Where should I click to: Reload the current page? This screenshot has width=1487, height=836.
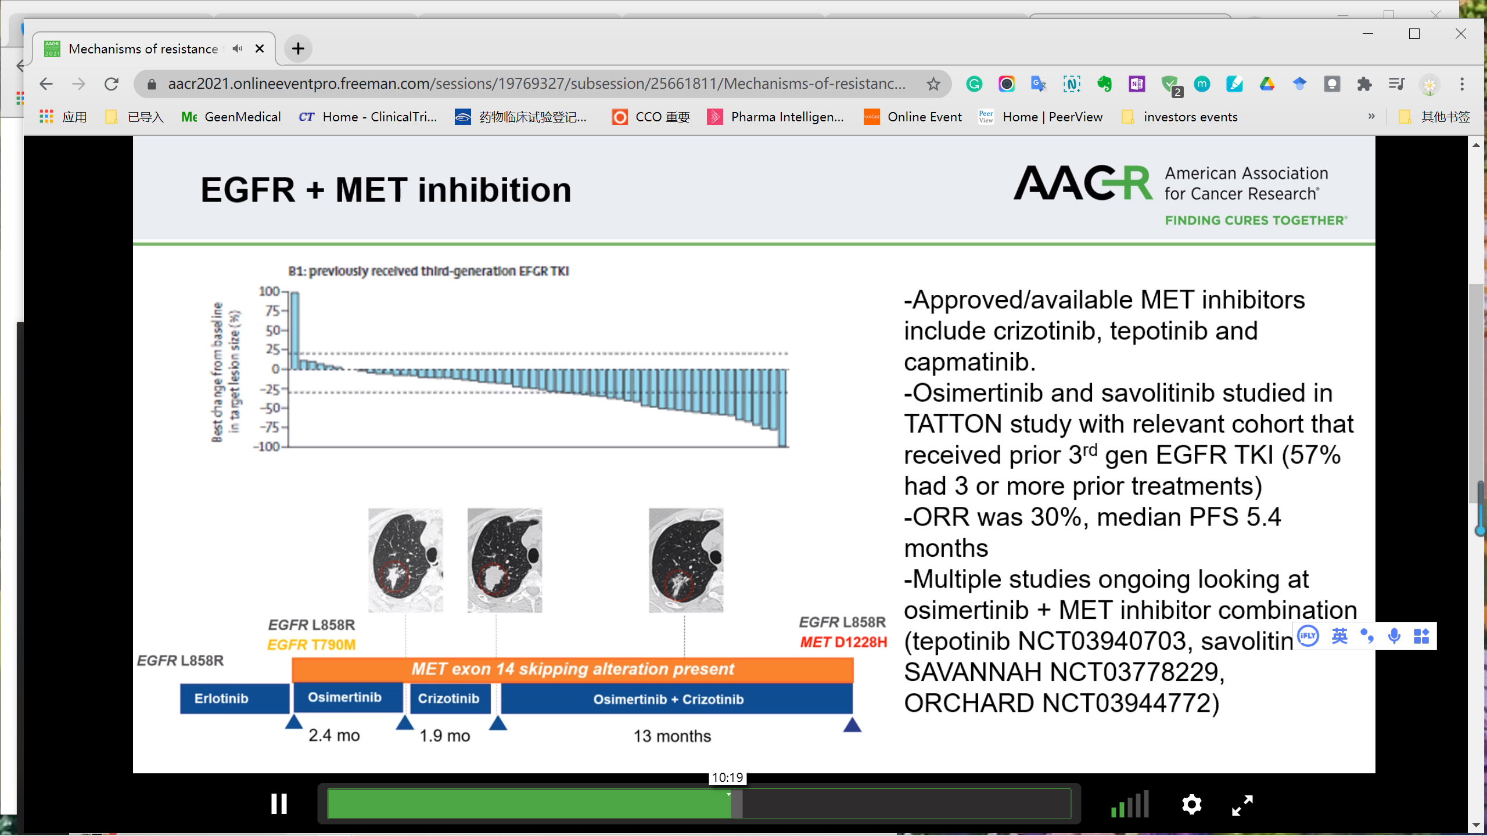[x=112, y=84]
